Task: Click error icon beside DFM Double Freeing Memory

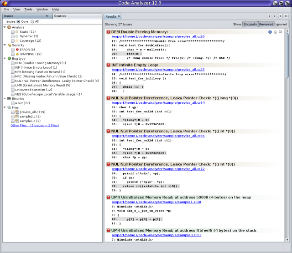Action: [109, 32]
